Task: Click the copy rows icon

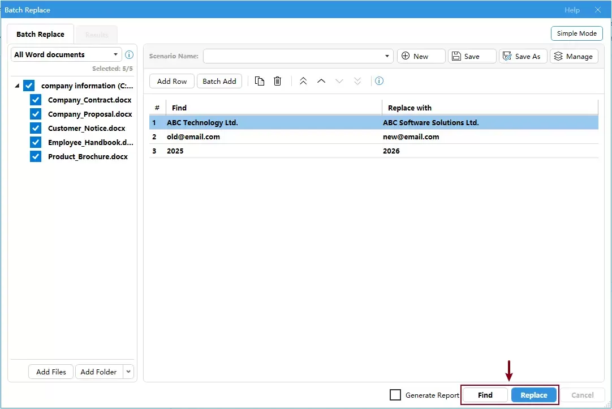Action: click(260, 81)
